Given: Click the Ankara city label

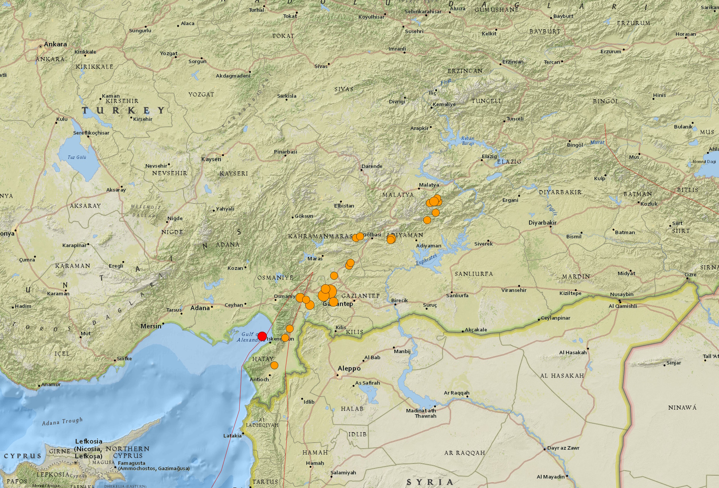Looking at the screenshot, I should pos(55,44).
